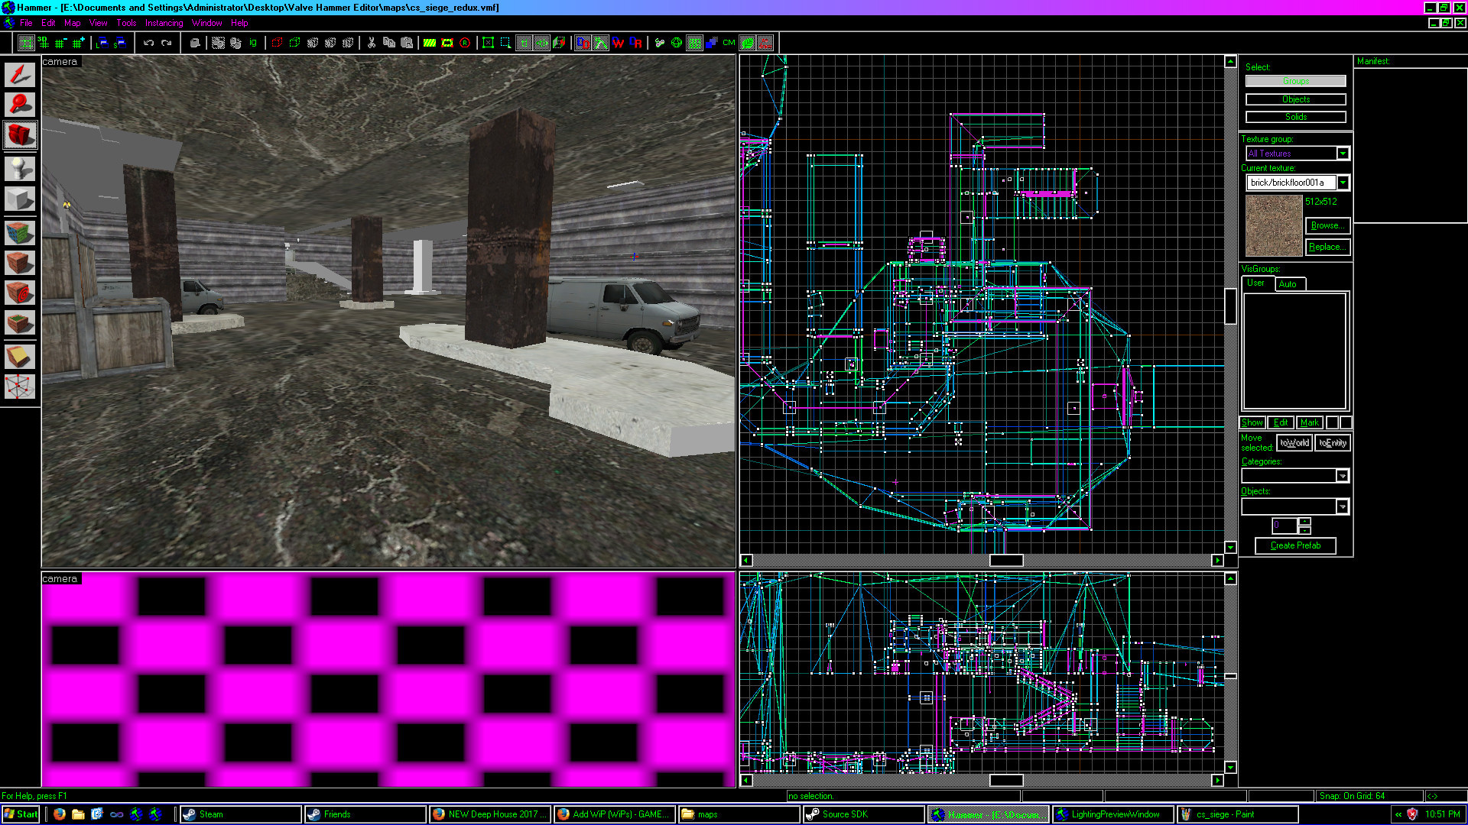Expand the Texture group dropdown
Viewport: 1468px width, 825px height.
(1343, 154)
